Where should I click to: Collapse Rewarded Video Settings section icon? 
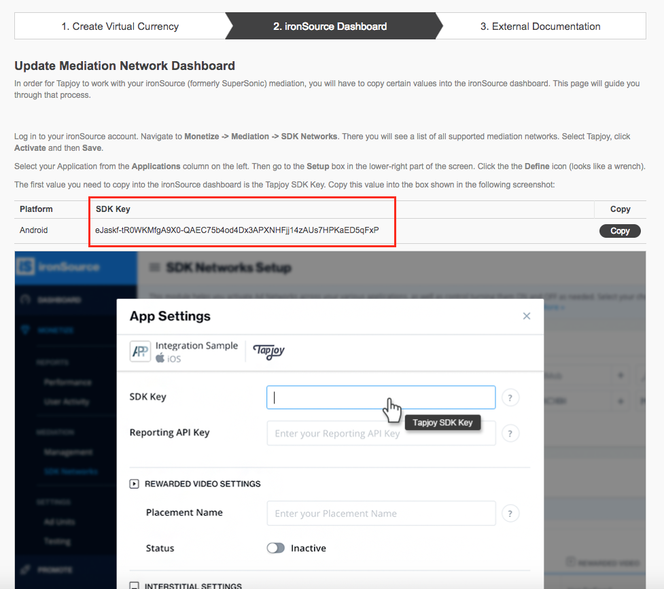click(134, 484)
